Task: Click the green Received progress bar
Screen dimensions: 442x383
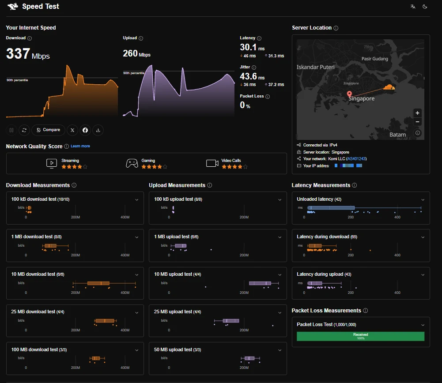Action: tap(361, 336)
